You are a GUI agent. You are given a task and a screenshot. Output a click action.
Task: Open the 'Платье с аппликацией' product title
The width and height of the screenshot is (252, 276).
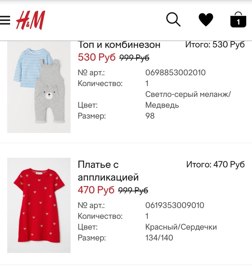pyautogui.click(x=108, y=171)
